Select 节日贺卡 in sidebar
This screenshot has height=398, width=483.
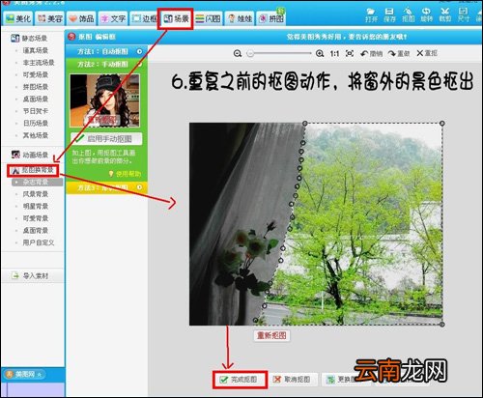tap(36, 111)
